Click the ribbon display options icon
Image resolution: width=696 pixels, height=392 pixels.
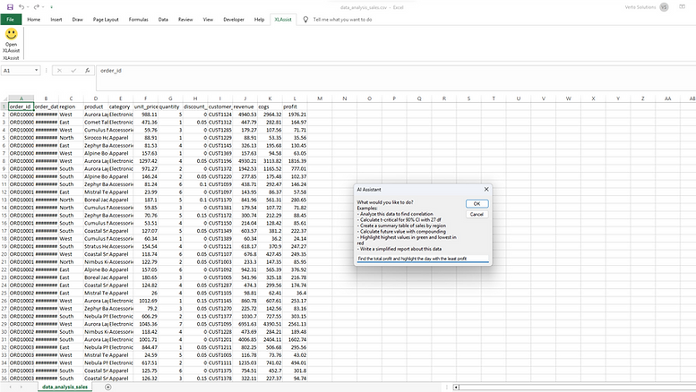coord(683,7)
